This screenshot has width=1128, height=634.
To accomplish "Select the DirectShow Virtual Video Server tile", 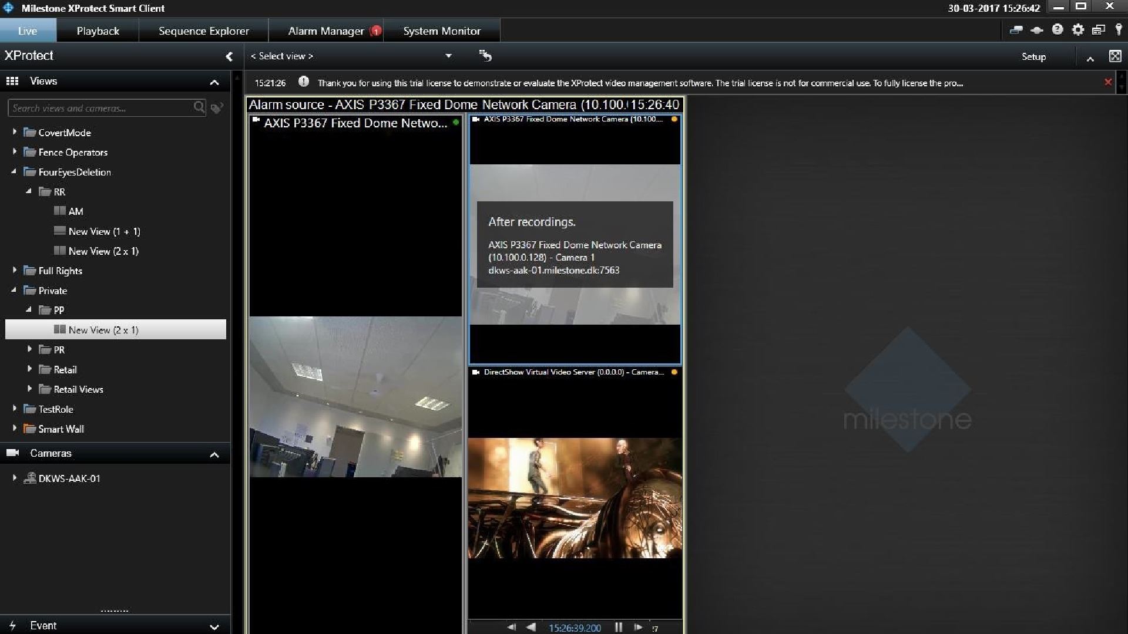I will 575,493.
